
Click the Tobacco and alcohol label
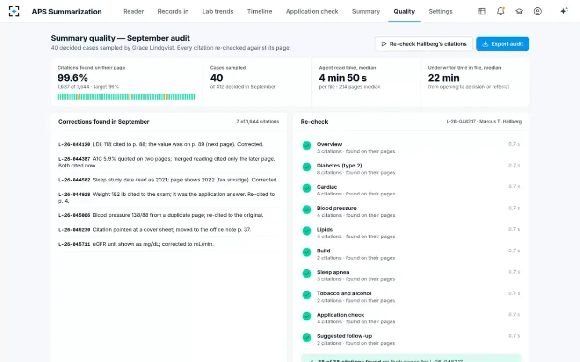point(344,293)
